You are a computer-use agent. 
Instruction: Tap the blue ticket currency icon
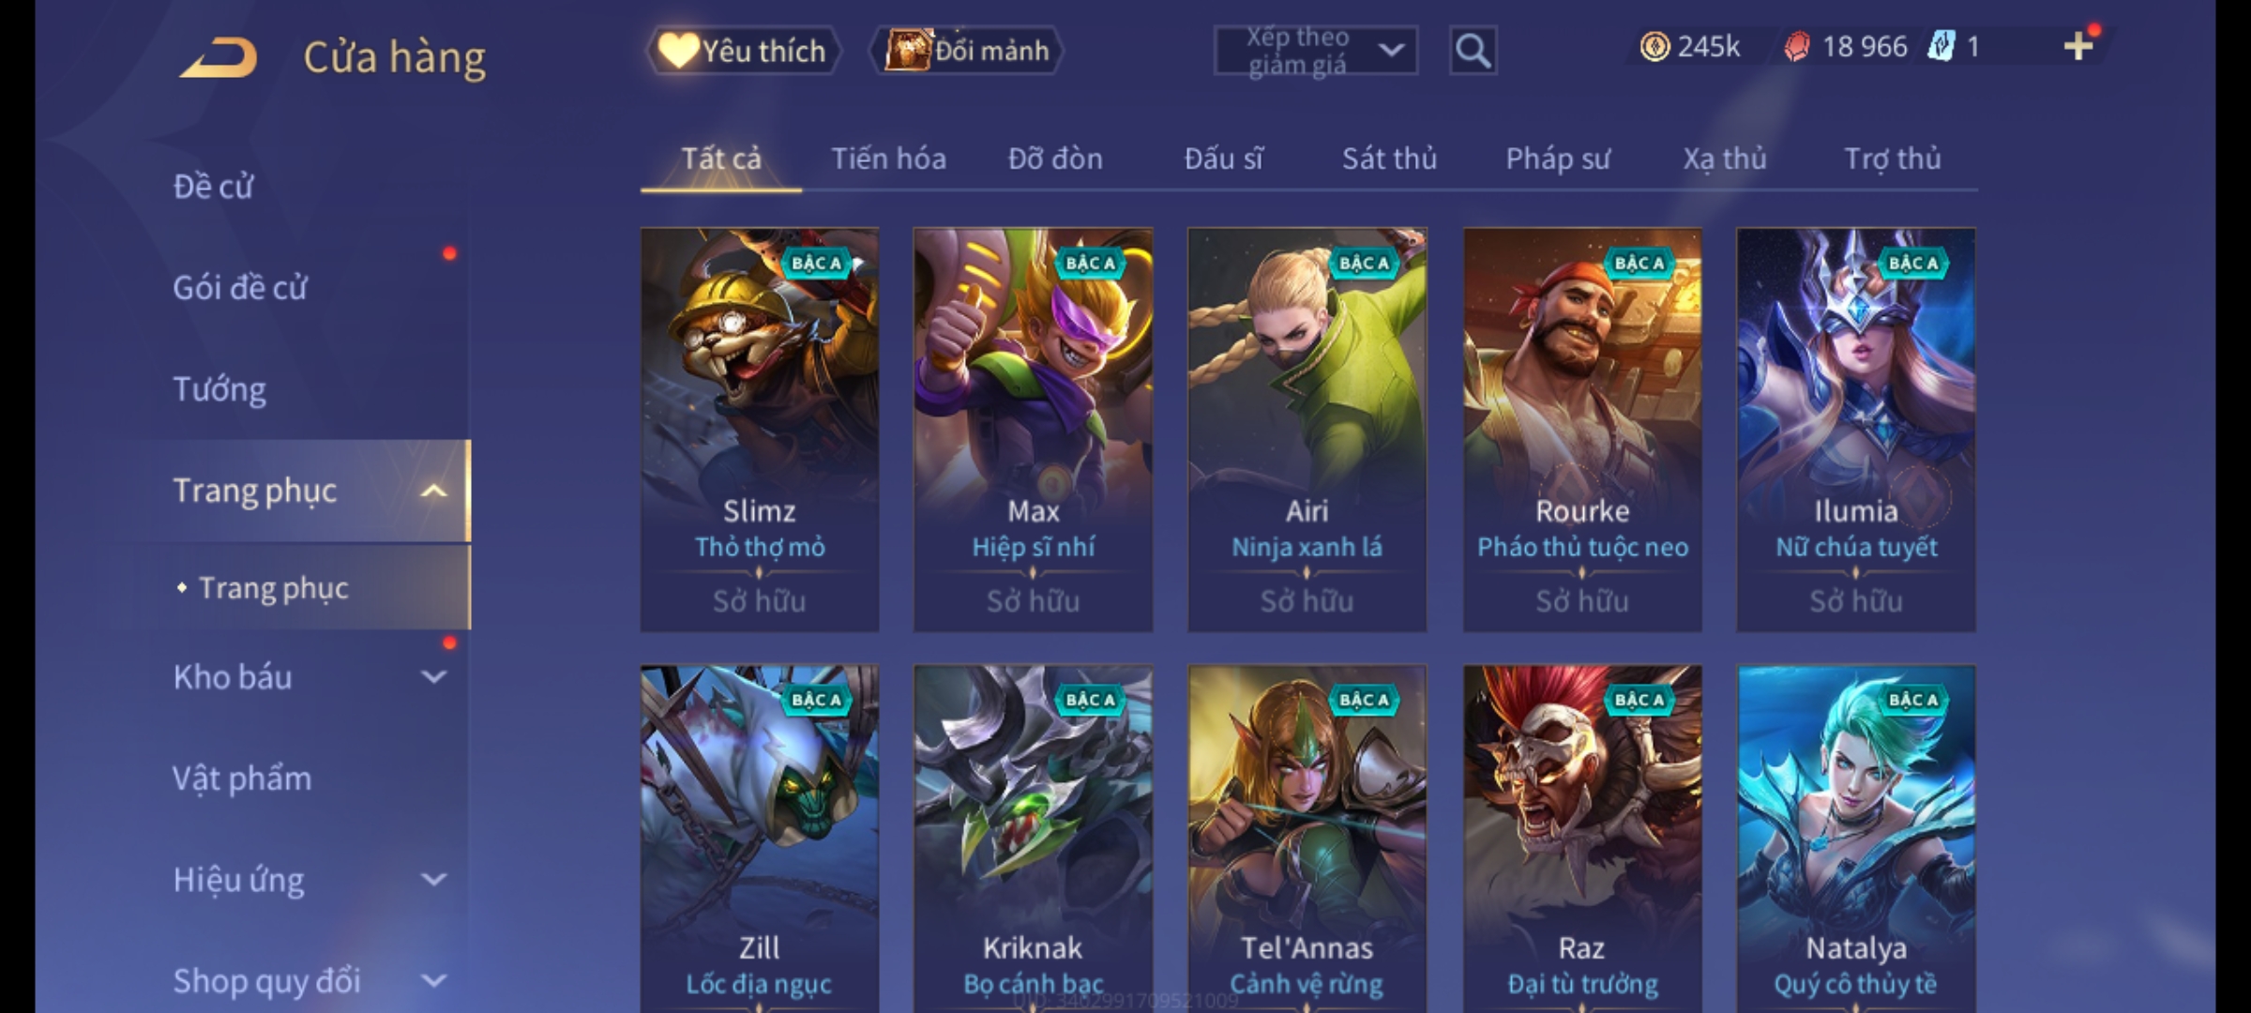coord(1941,46)
